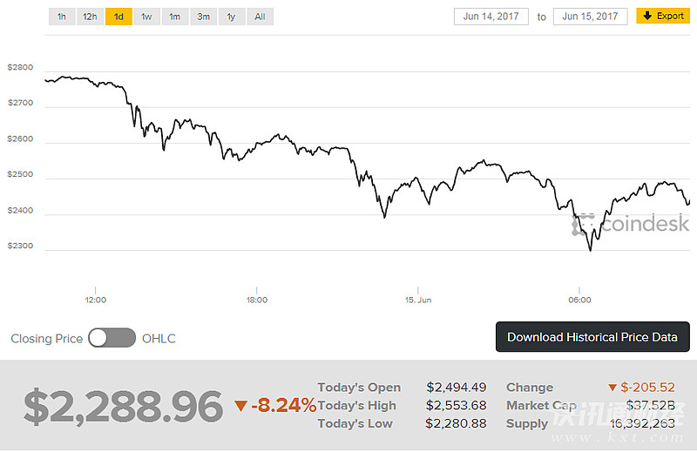Click the Closing Price label
This screenshot has width=697, height=452.
pos(47,339)
